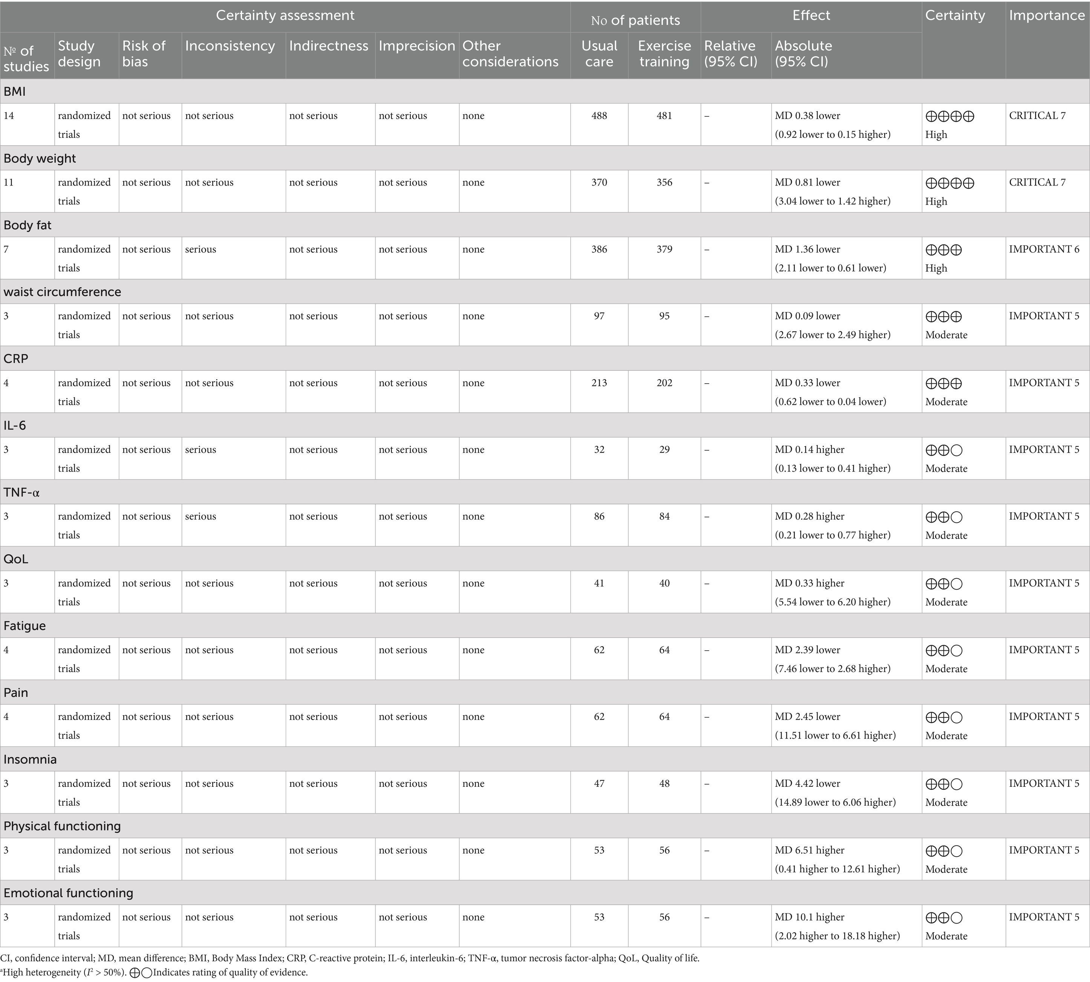The height and width of the screenshot is (982, 1090).
Task: Click the 'Certainty assessment' header
Action: click(285, 16)
